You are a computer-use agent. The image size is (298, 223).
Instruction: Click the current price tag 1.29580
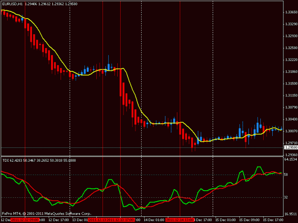pos(291,147)
